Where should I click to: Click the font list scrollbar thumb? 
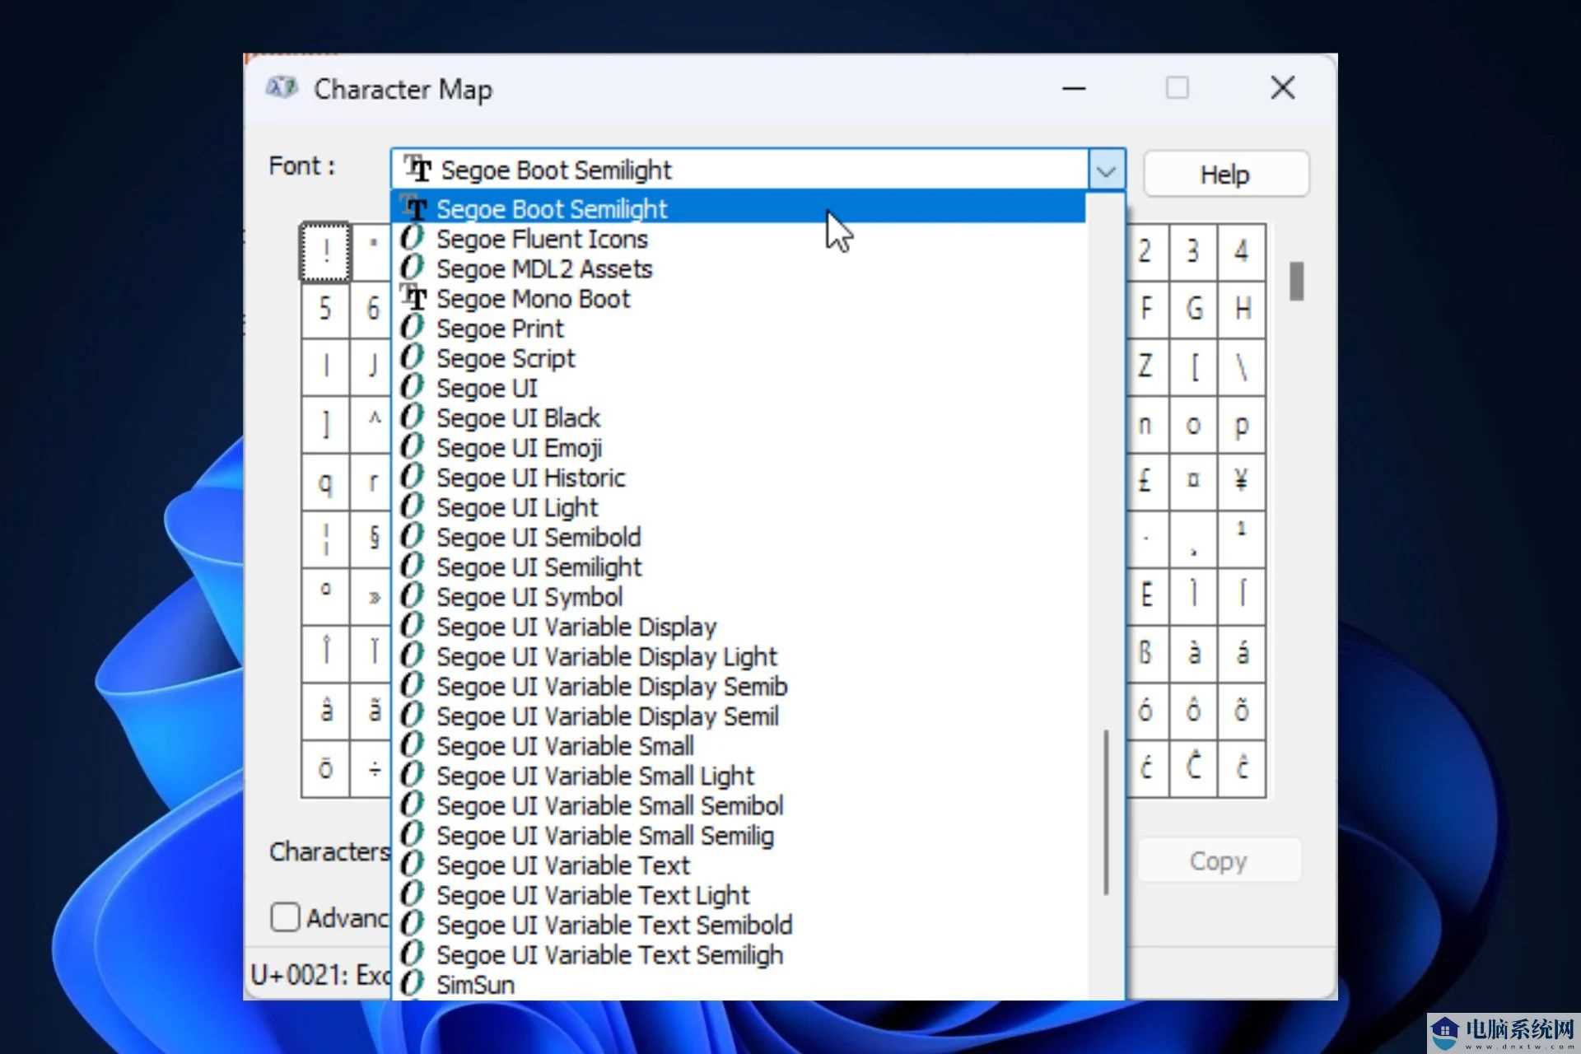tap(1105, 813)
